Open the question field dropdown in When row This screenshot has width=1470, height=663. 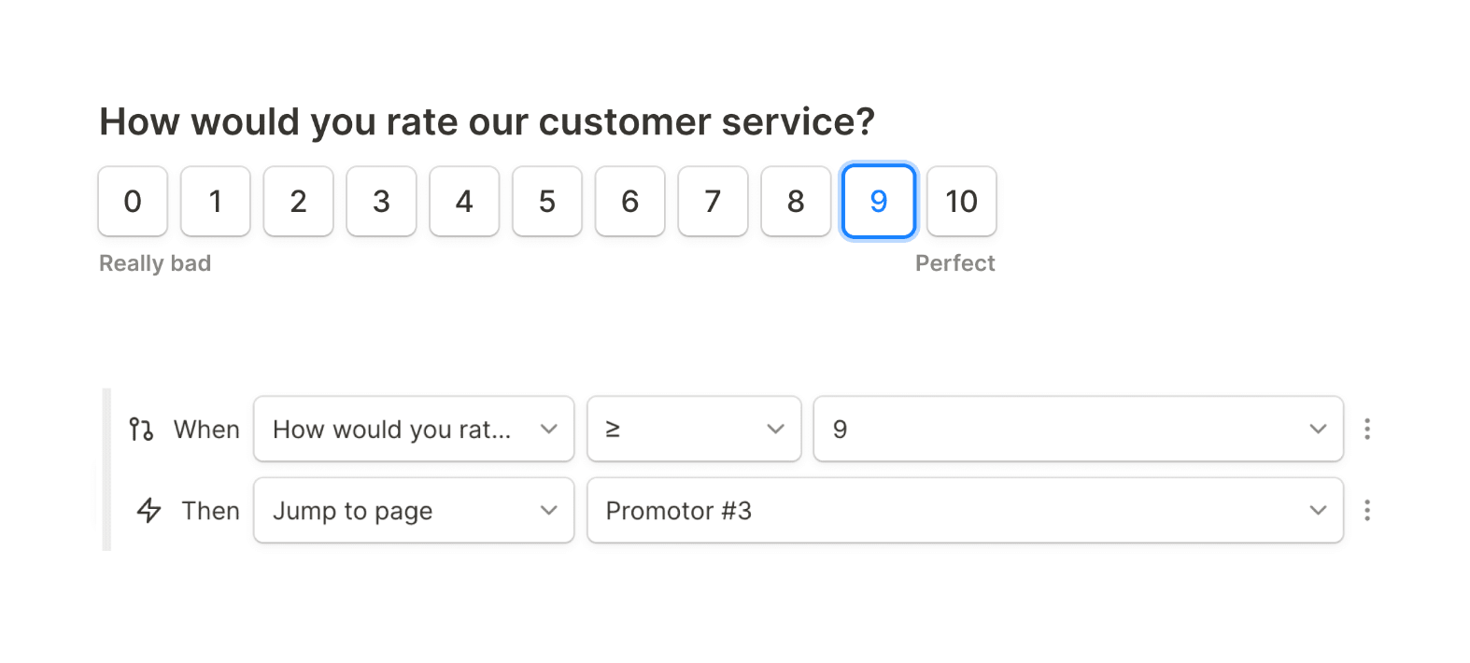(414, 429)
